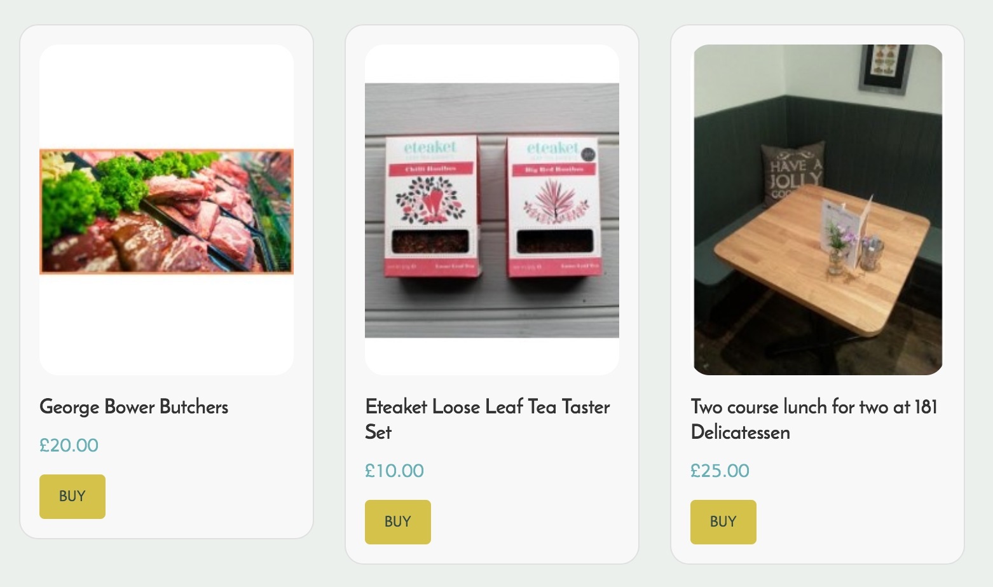Open Two course lunch for two title link

(814, 419)
